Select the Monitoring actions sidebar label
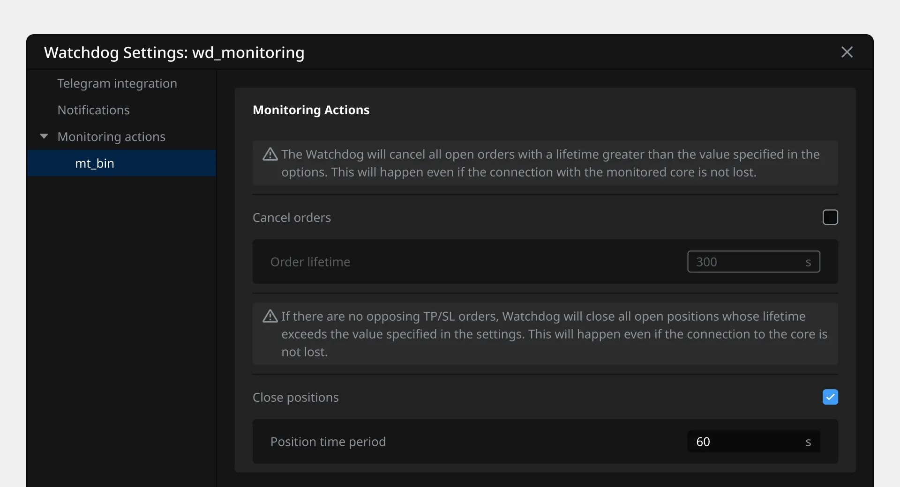Image resolution: width=900 pixels, height=487 pixels. coord(111,137)
